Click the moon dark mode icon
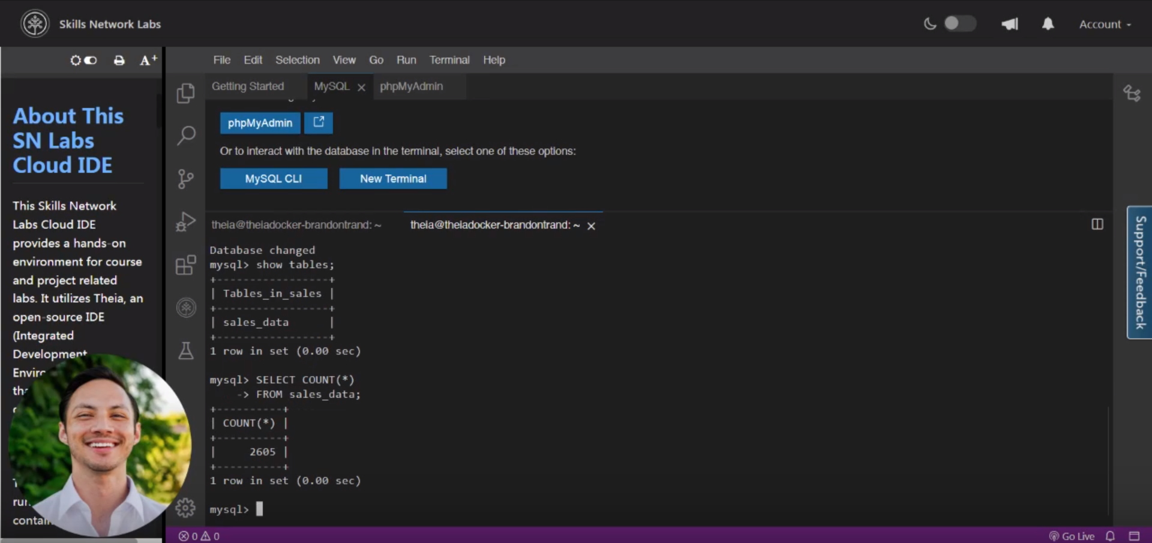 pyautogui.click(x=929, y=24)
